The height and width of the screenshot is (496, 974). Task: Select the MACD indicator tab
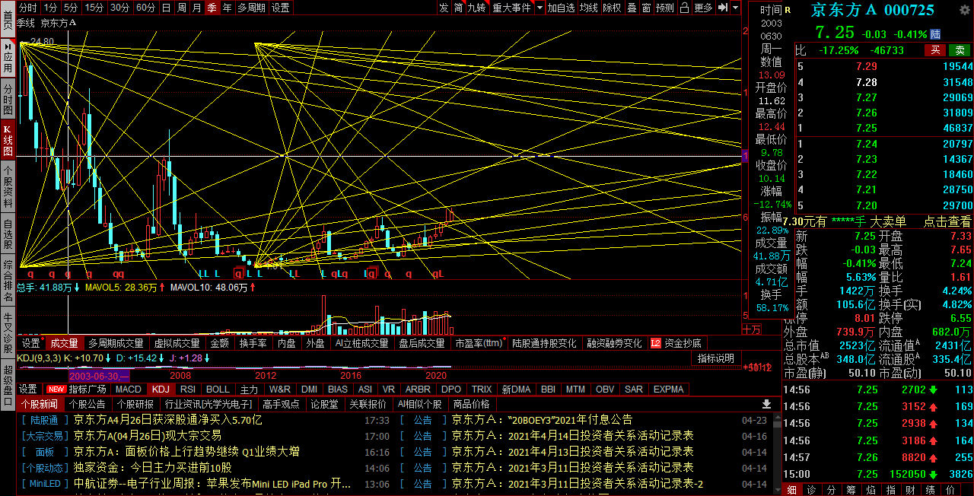(128, 389)
